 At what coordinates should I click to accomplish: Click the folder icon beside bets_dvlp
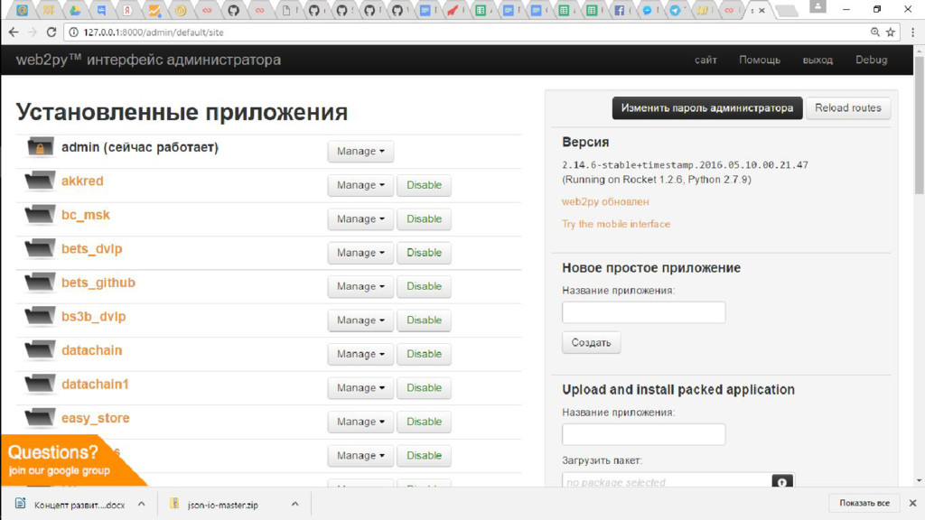tap(40, 248)
